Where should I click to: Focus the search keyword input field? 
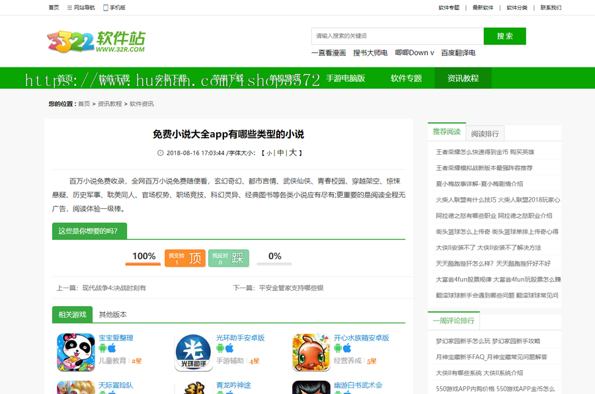(x=398, y=36)
